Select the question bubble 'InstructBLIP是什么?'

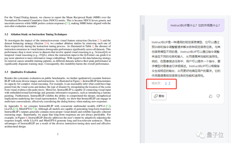click(x=196, y=25)
